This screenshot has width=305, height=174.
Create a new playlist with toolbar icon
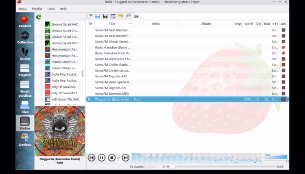tap(90, 16)
